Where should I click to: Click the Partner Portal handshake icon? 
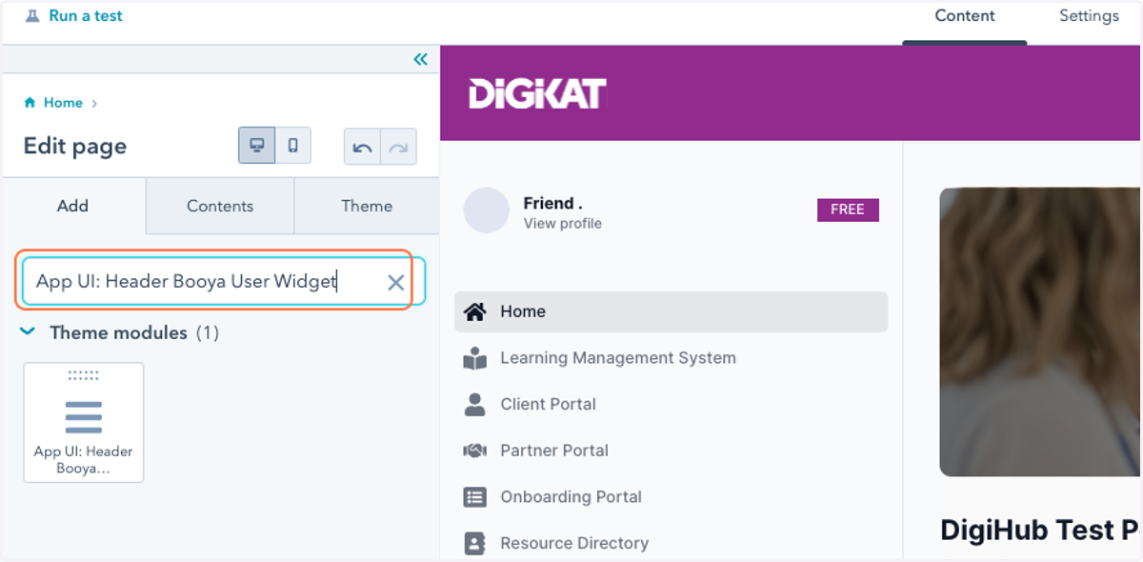click(x=474, y=451)
